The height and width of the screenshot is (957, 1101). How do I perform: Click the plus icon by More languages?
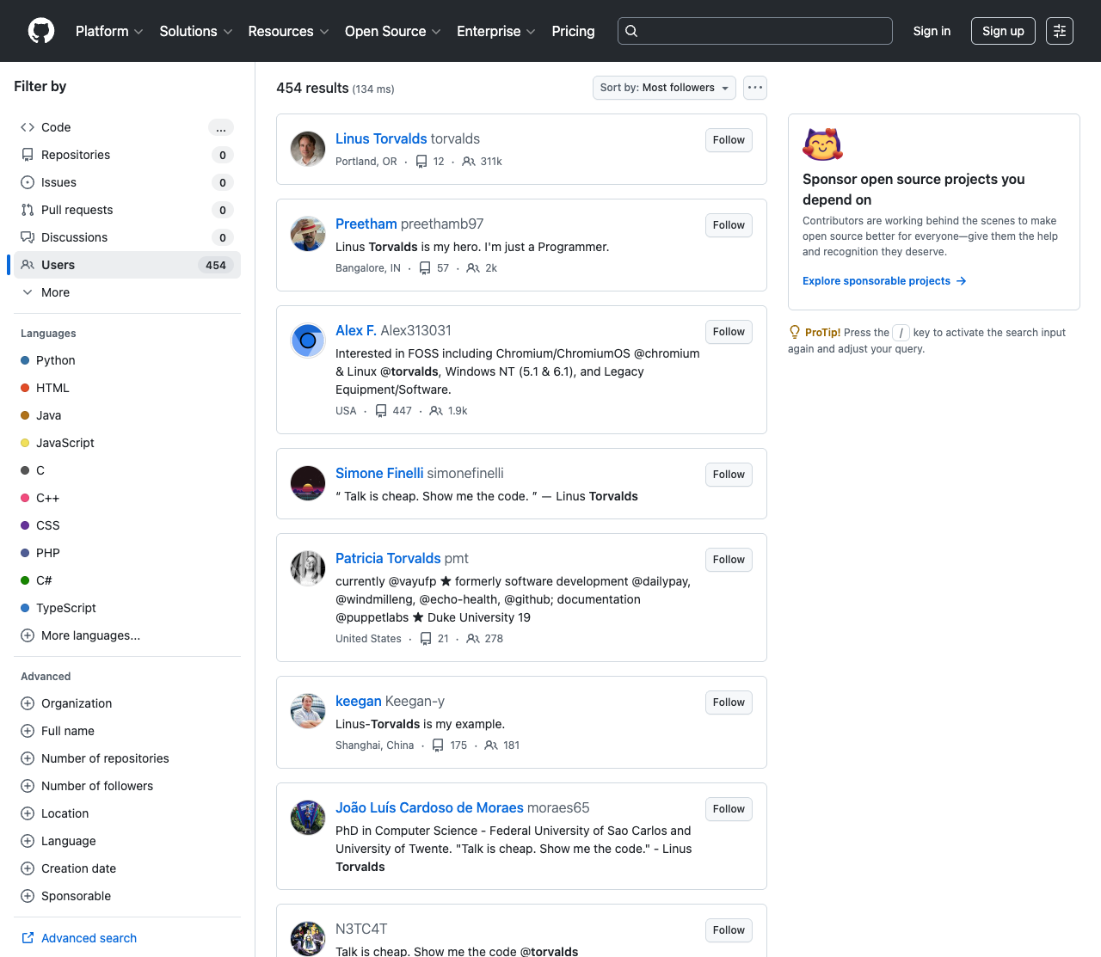pyautogui.click(x=28, y=635)
